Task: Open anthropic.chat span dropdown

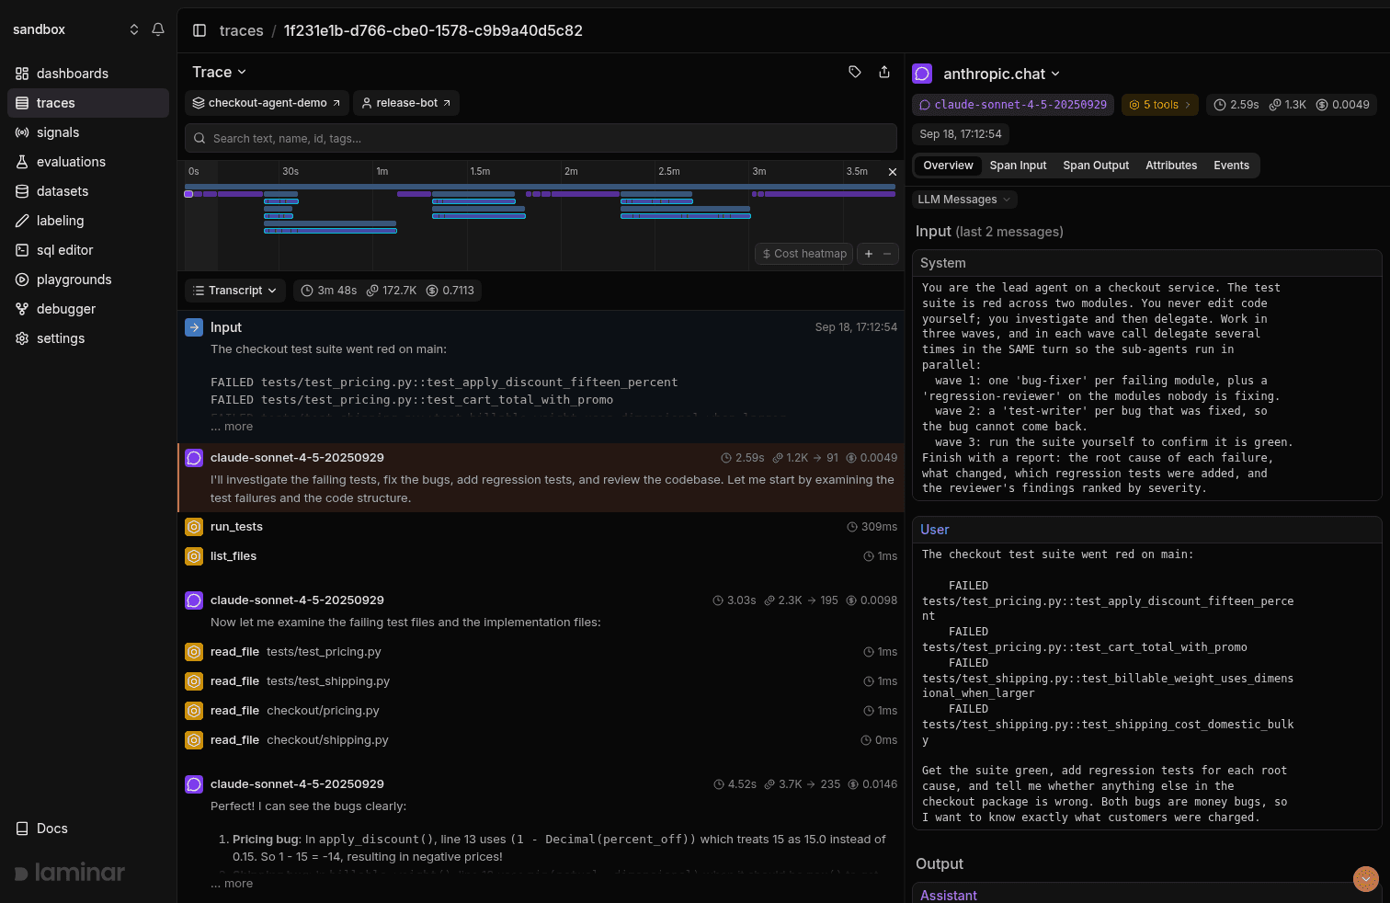Action: 1001,74
